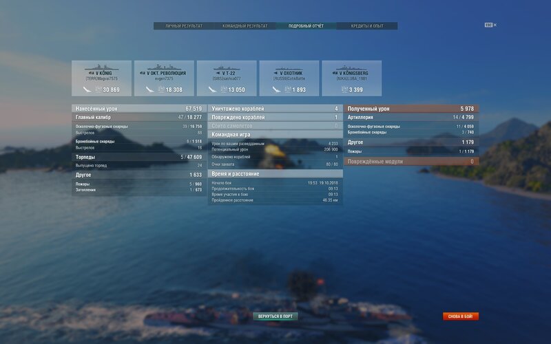Click the Обнаружено кораблей row
551x344 pixels.
pyautogui.click(x=275, y=157)
